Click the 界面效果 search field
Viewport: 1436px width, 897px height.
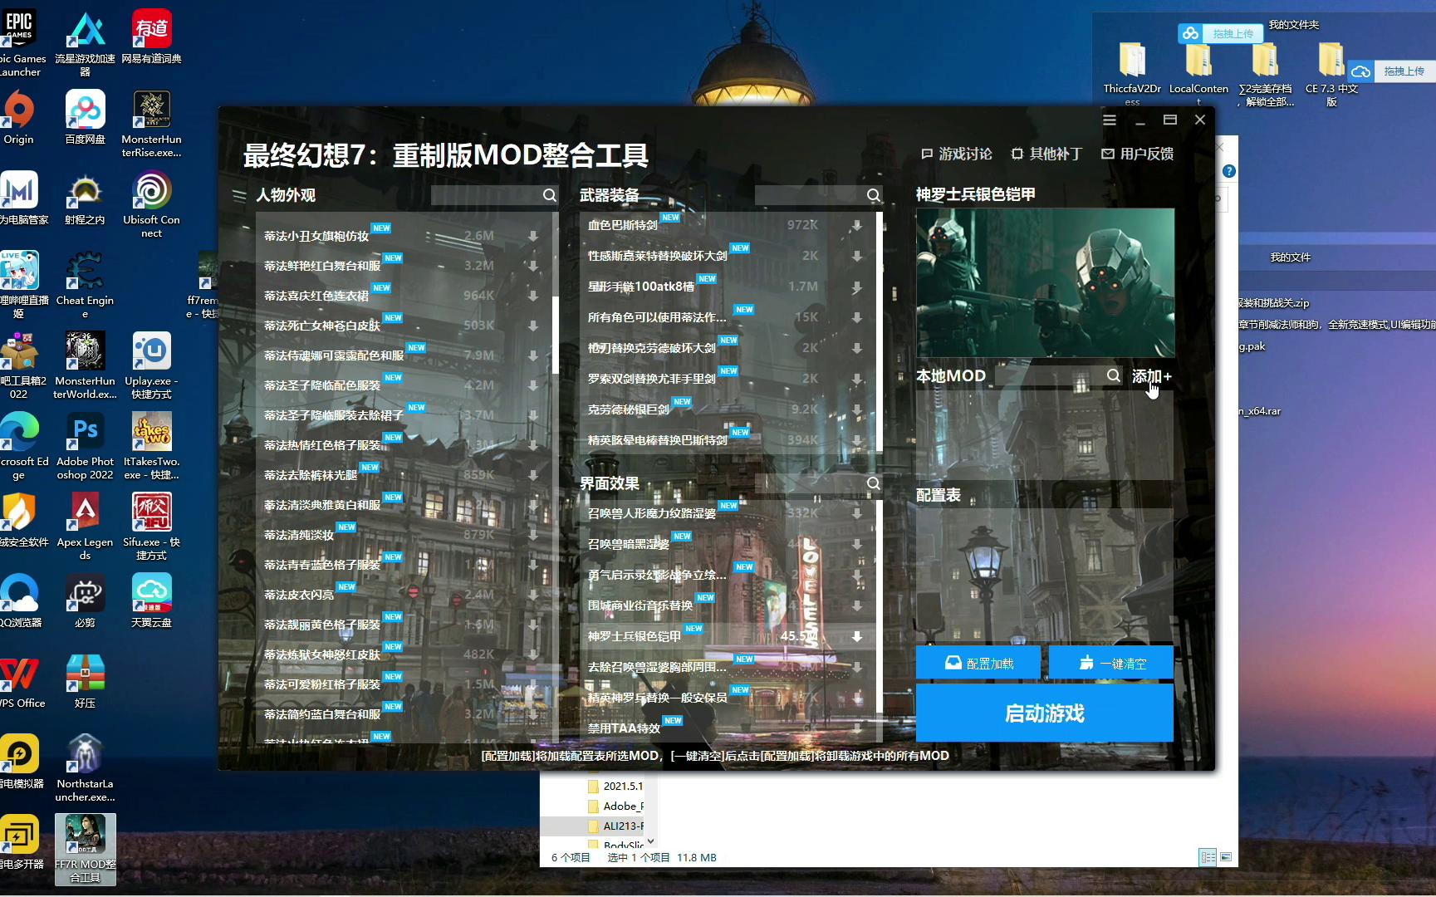809,483
